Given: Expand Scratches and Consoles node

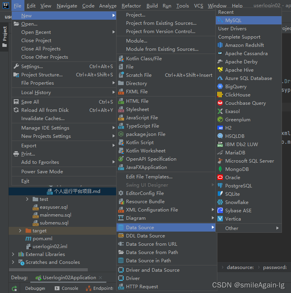Looking at the screenshot, I should (x=13, y=262).
